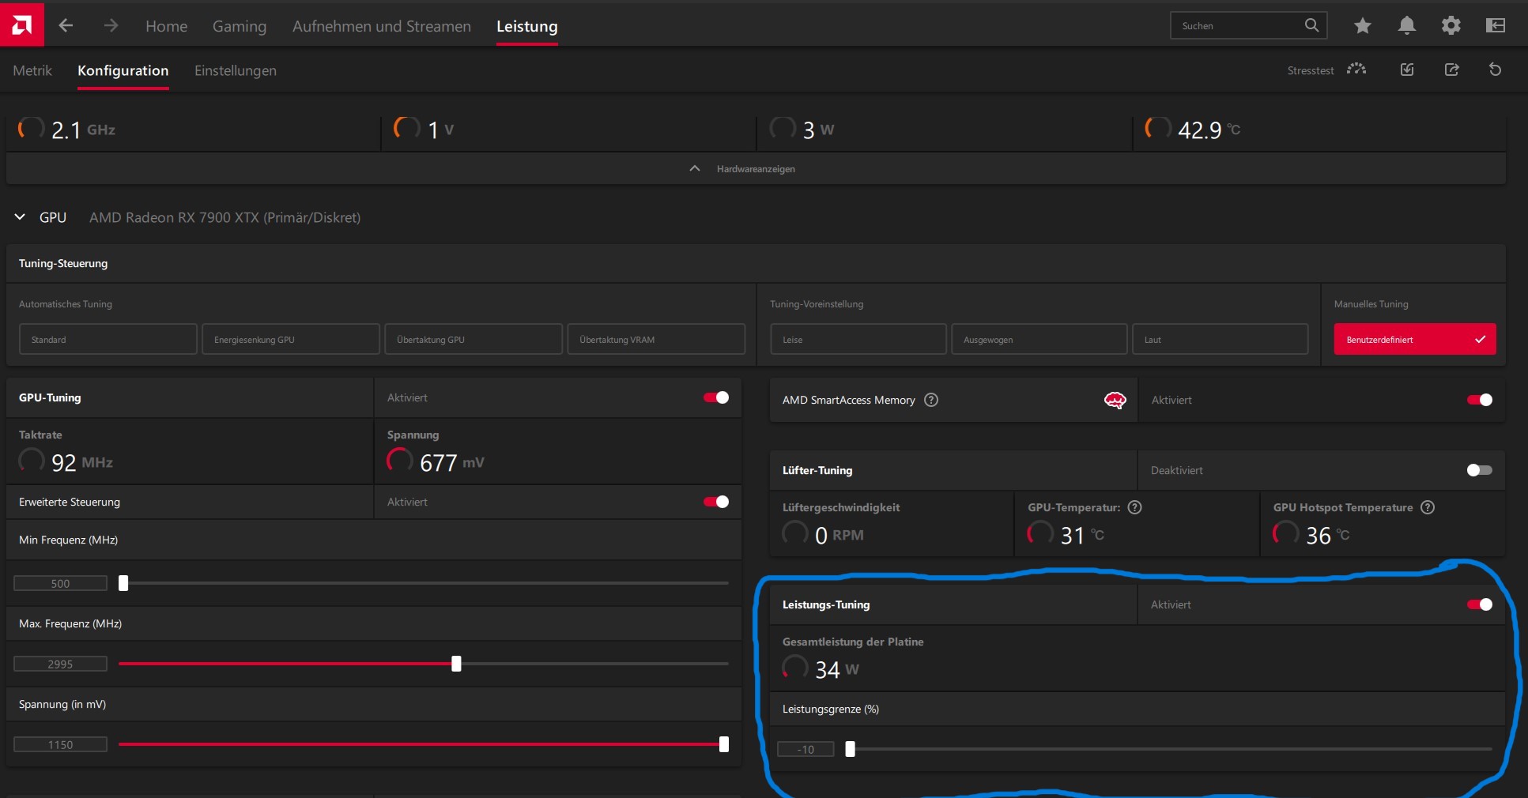Collapse the GPU section chevron
The width and height of the screenshot is (1528, 798).
(x=20, y=217)
